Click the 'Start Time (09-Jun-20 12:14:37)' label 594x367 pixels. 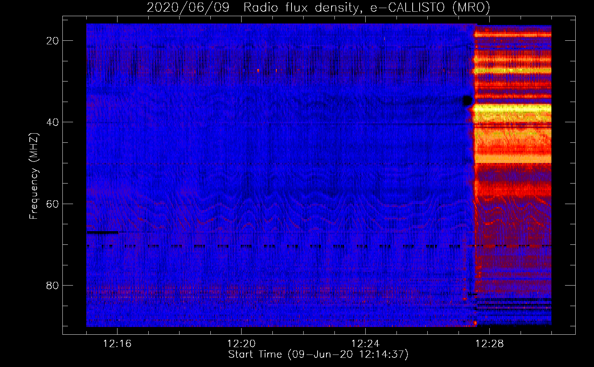318,355
